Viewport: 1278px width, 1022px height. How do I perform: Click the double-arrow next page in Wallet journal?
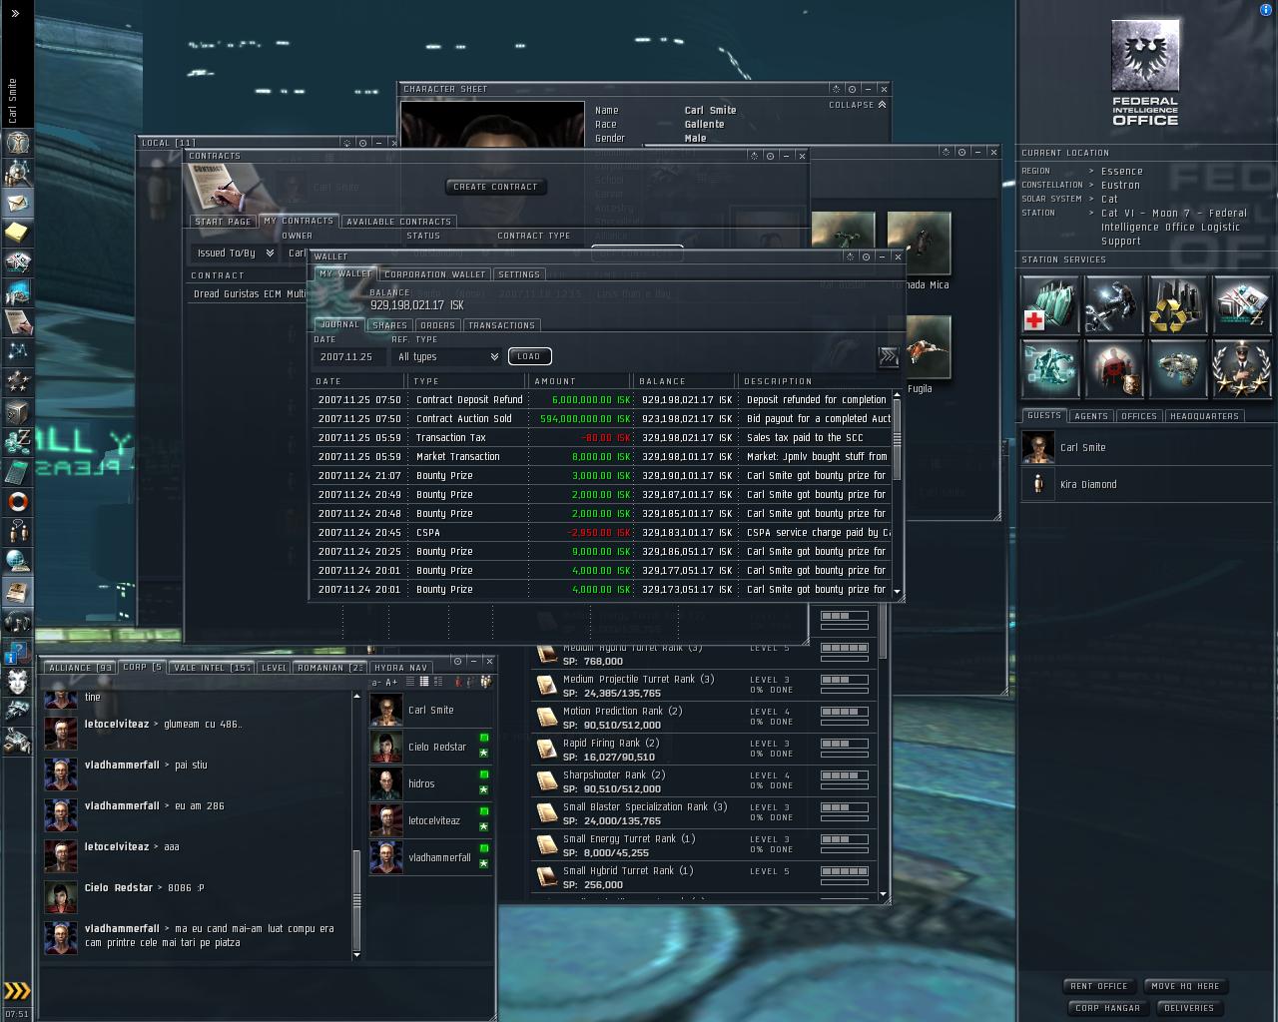(x=888, y=356)
